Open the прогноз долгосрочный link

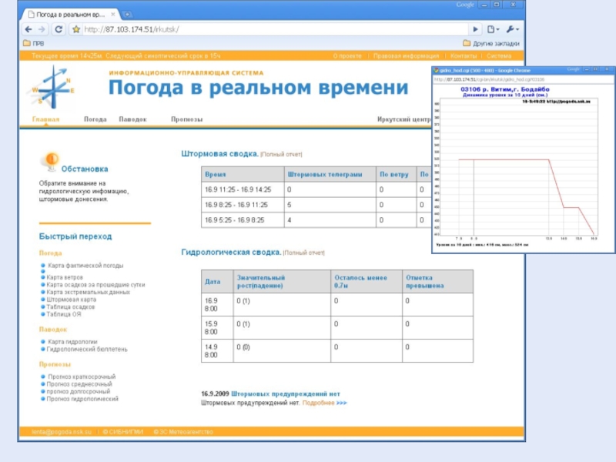(x=79, y=392)
